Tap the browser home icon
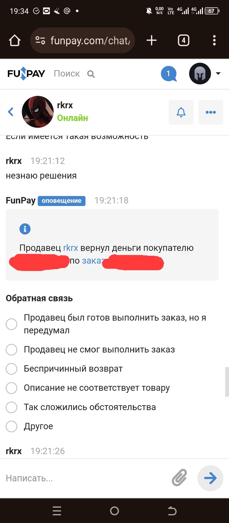Viewport: 229px width, 523px height. 15,41
